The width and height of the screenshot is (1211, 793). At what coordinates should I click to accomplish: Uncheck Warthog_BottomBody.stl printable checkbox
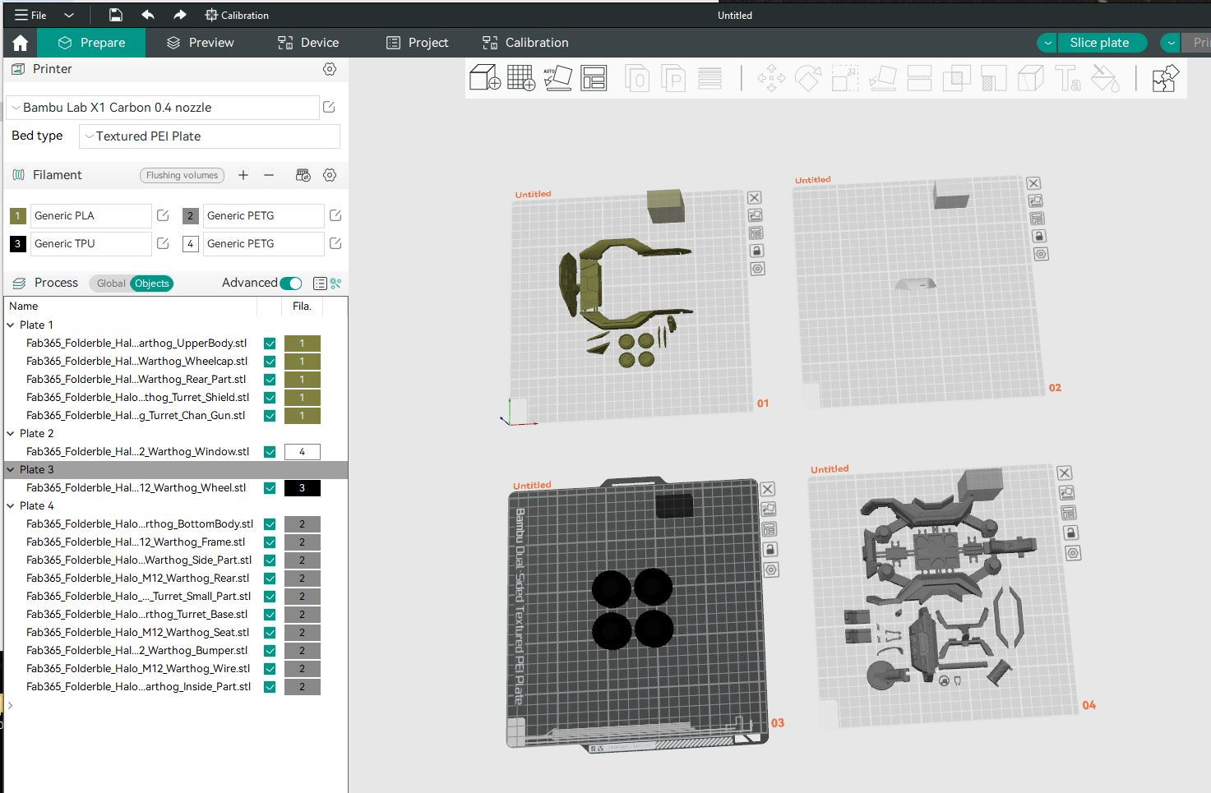pyautogui.click(x=270, y=524)
